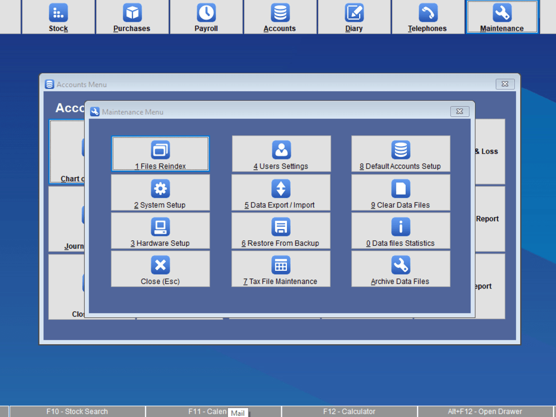556x417 pixels.
Task: Open the Telephones module
Action: tap(428, 14)
